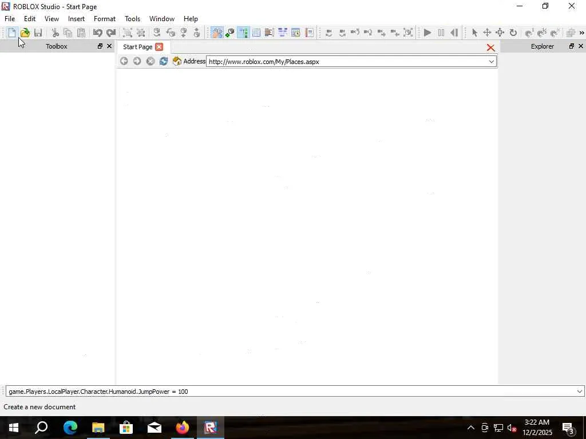Open the Help menu
The image size is (586, 439).
point(191,19)
